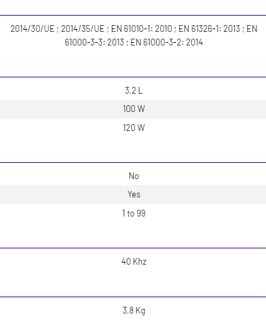Screen dimensions: 266x321
Task: Select the 1 to 99 range value
Action: [x=134, y=213]
